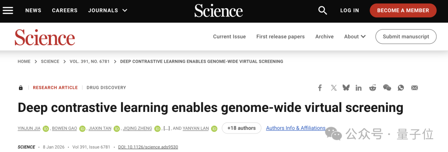Screen dimensions: 448x152
Task: Expand the +18 authors list
Action: pyautogui.click(x=241, y=128)
